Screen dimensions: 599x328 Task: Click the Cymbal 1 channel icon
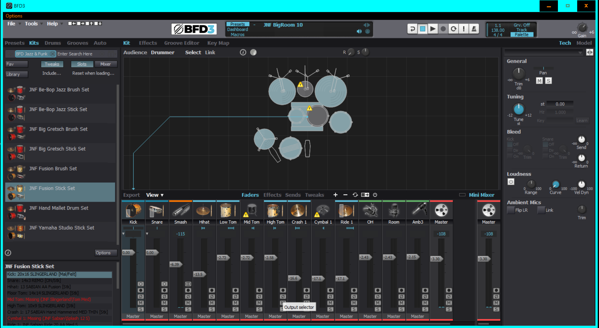coord(323,211)
